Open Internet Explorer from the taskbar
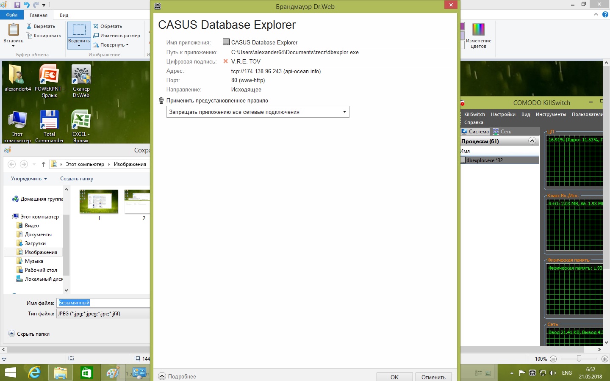This screenshot has width=610, height=381. (34, 373)
